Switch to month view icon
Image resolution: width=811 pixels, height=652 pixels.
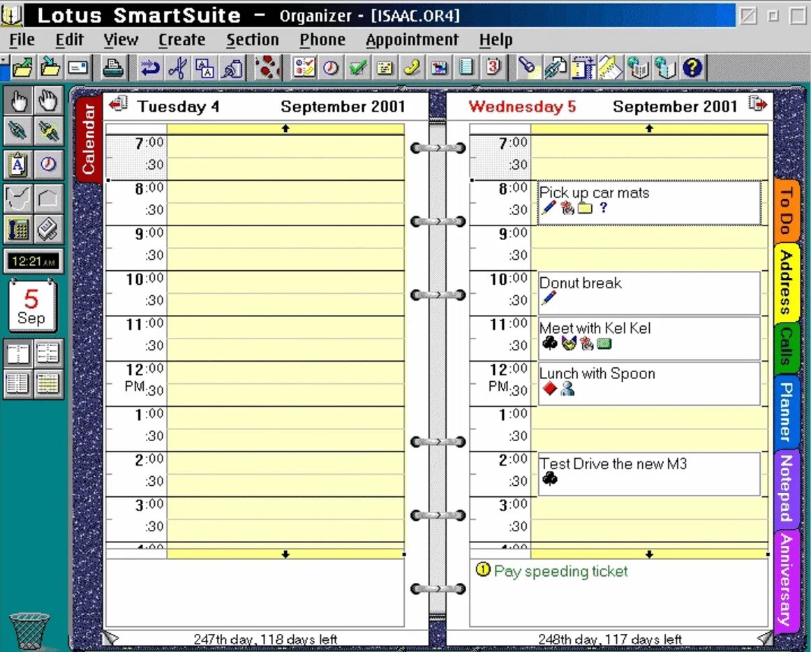click(x=49, y=385)
